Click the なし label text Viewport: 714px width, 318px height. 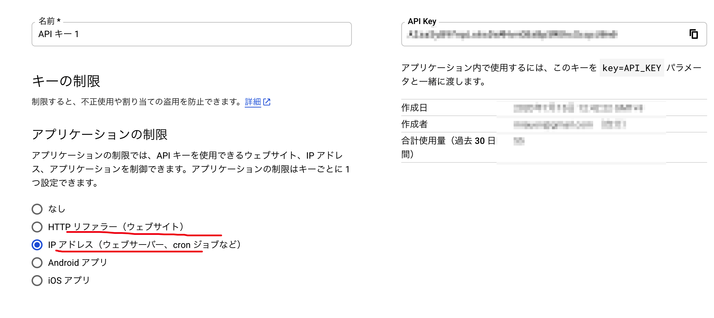57,209
